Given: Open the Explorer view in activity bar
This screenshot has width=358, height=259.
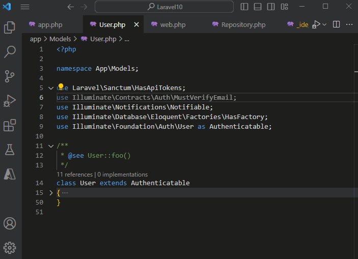Looking at the screenshot, I should tap(10, 27).
